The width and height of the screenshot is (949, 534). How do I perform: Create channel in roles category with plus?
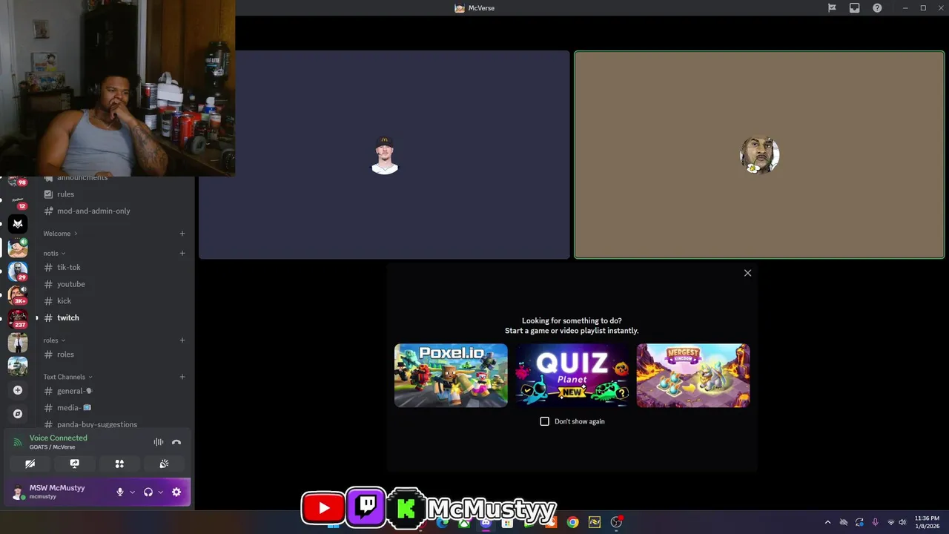coord(182,340)
